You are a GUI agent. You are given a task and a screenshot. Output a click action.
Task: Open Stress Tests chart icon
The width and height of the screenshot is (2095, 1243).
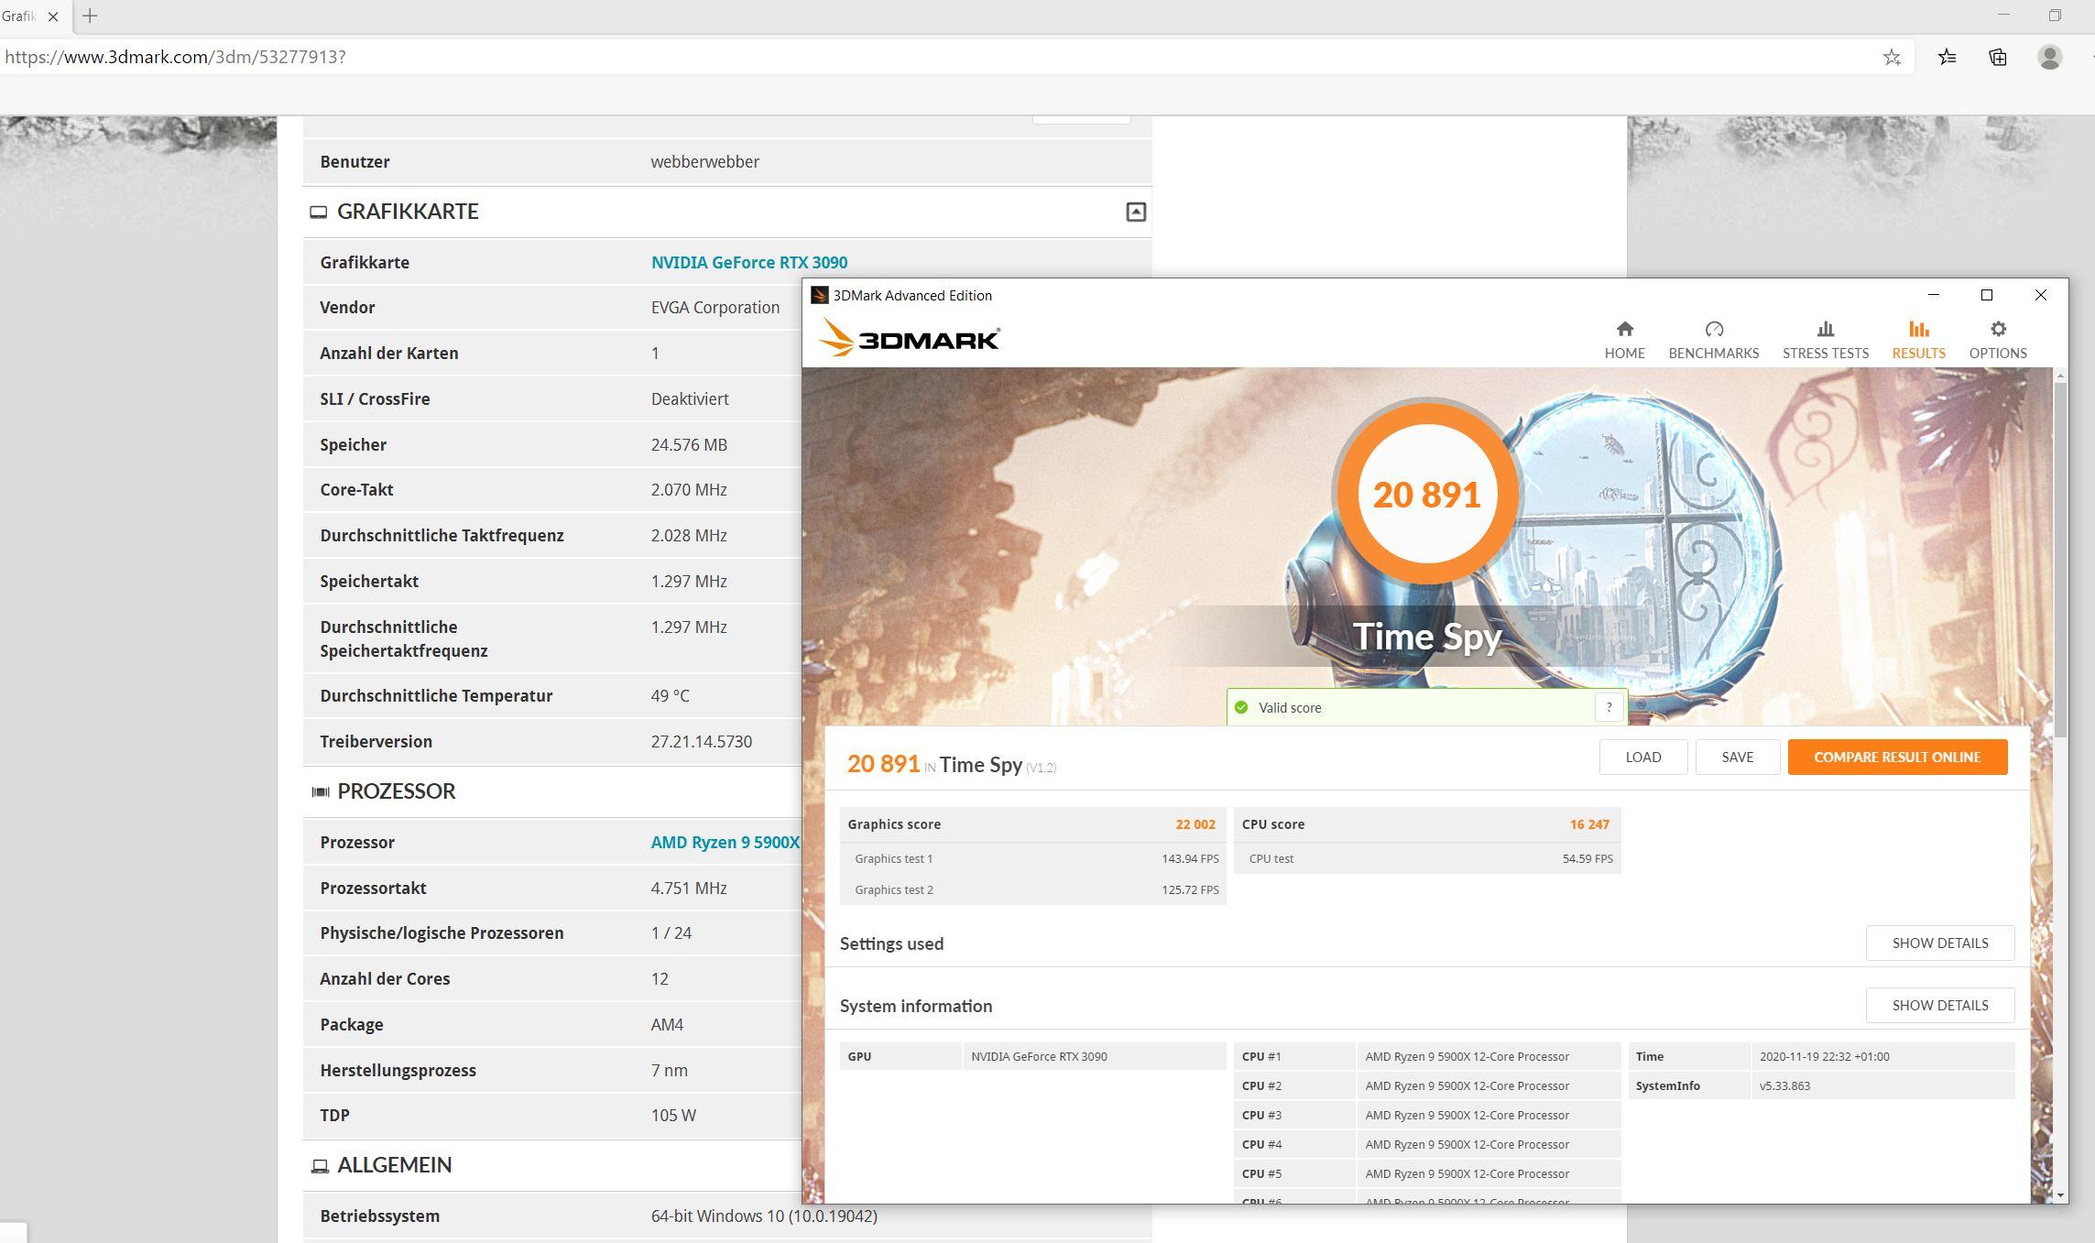tap(1825, 330)
